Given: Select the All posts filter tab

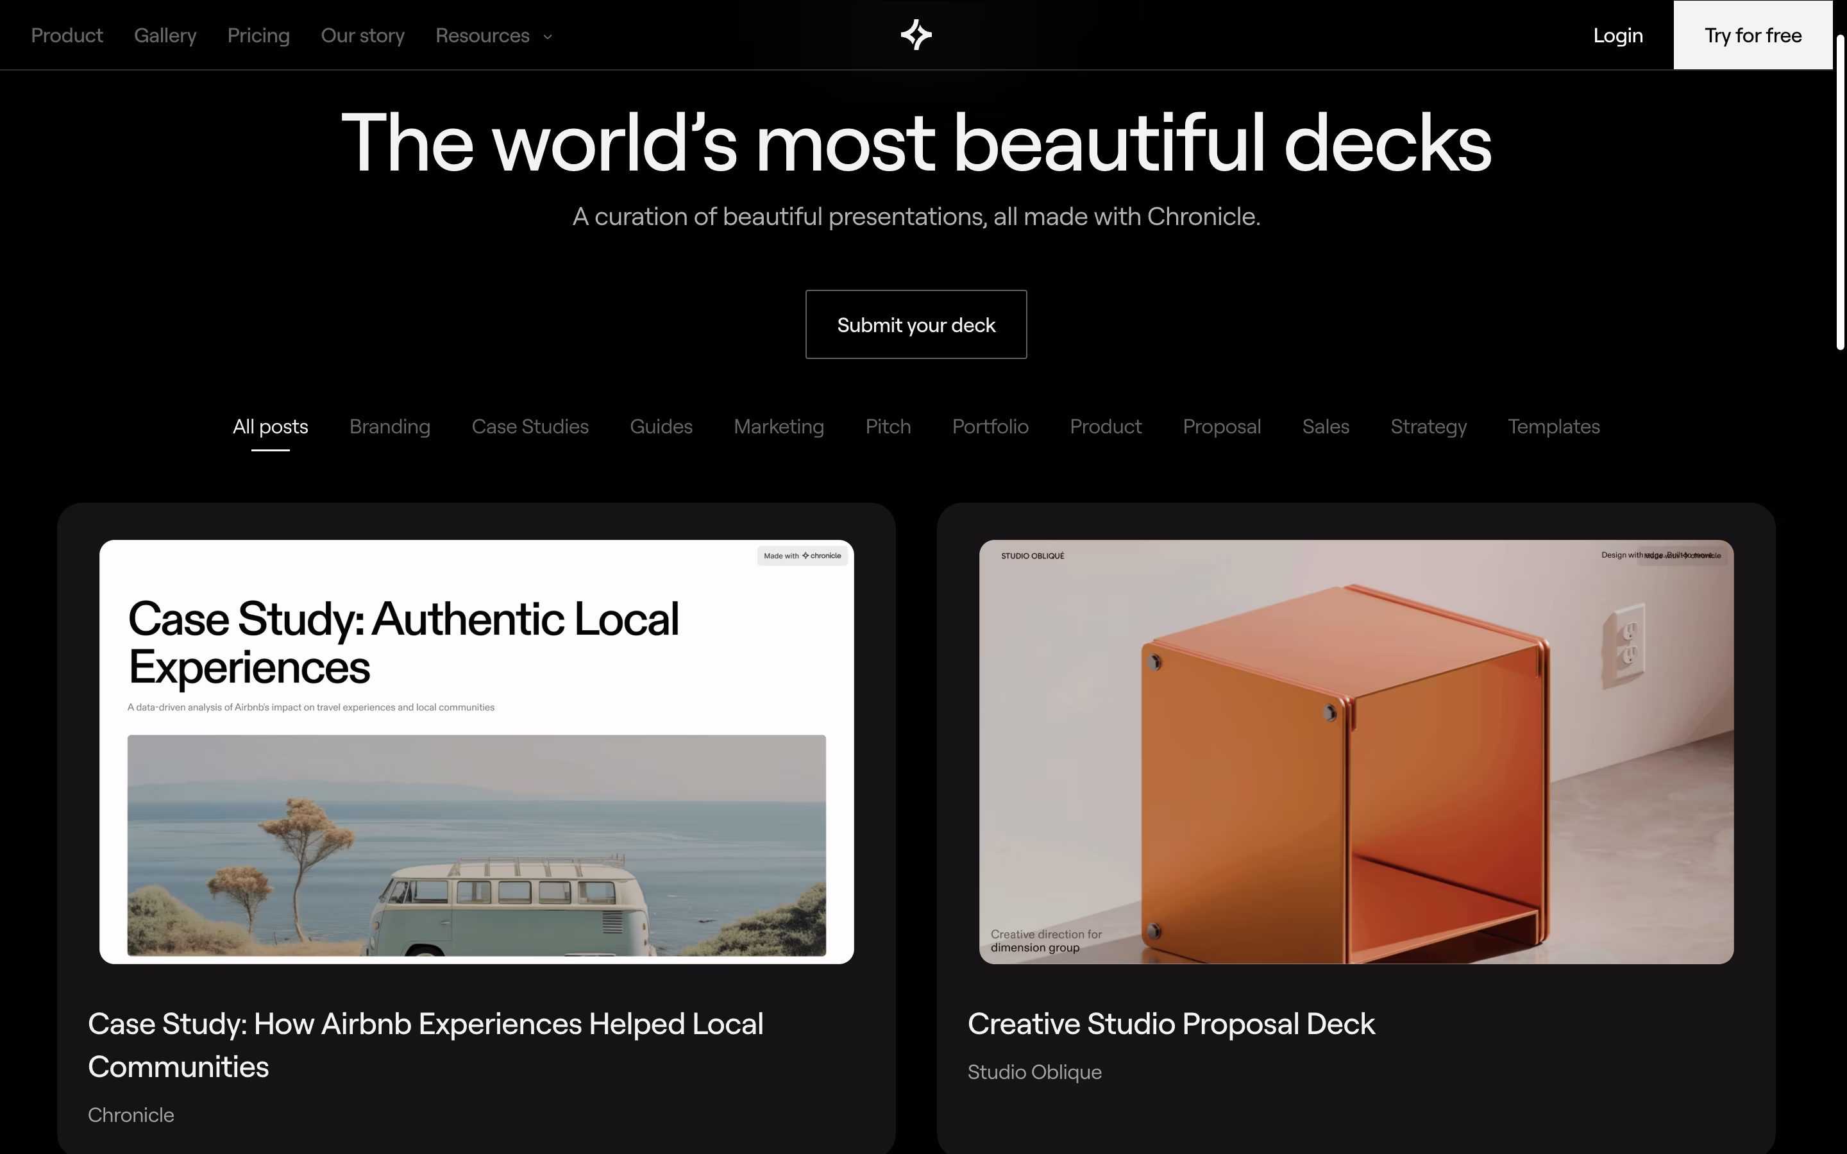Looking at the screenshot, I should (x=270, y=426).
